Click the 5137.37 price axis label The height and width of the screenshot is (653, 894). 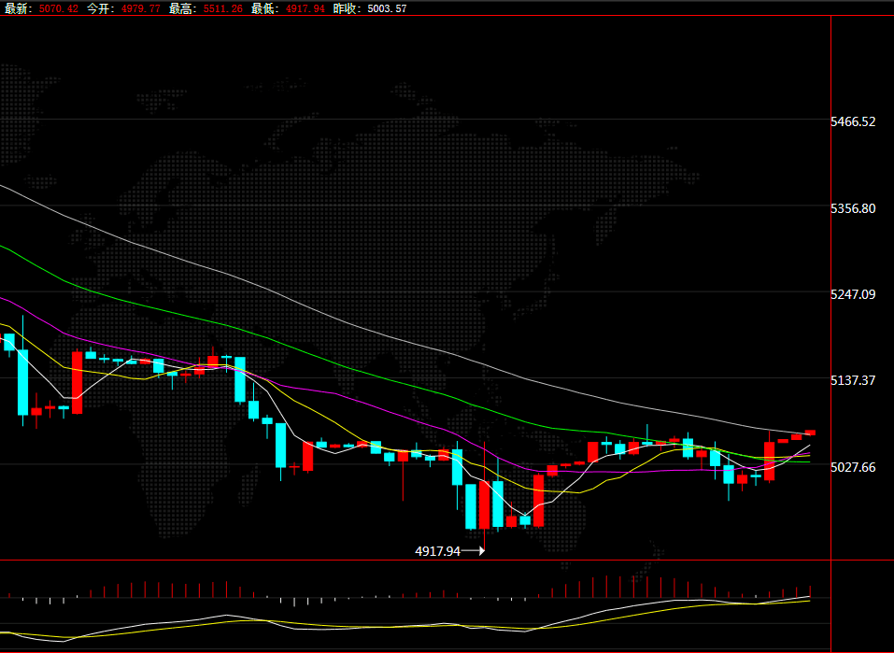pos(853,380)
